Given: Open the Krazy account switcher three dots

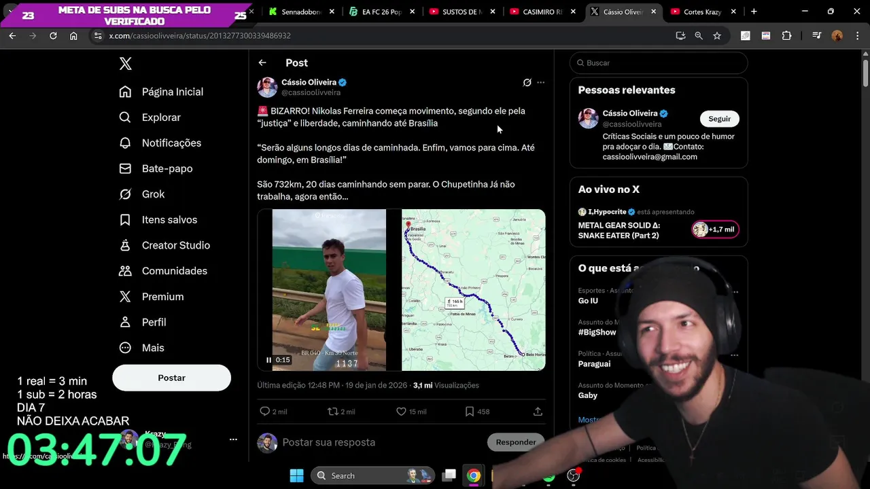Looking at the screenshot, I should [233, 439].
